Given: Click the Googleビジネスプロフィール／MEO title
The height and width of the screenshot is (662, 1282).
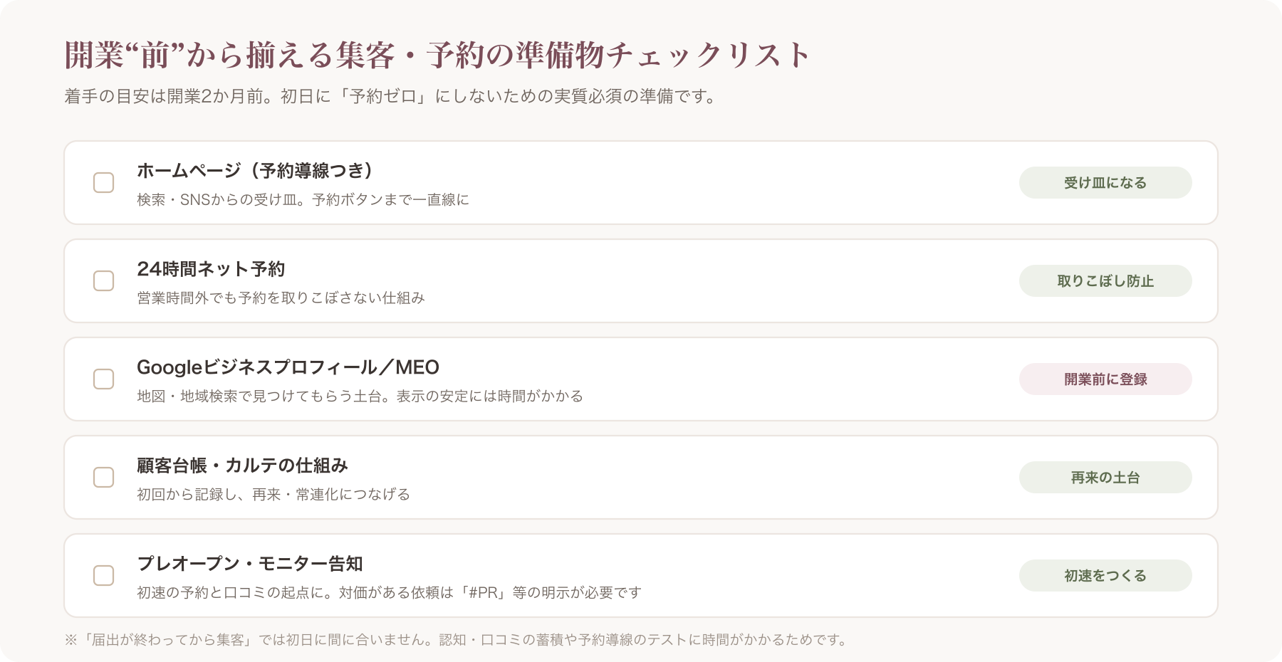Looking at the screenshot, I should [x=288, y=367].
